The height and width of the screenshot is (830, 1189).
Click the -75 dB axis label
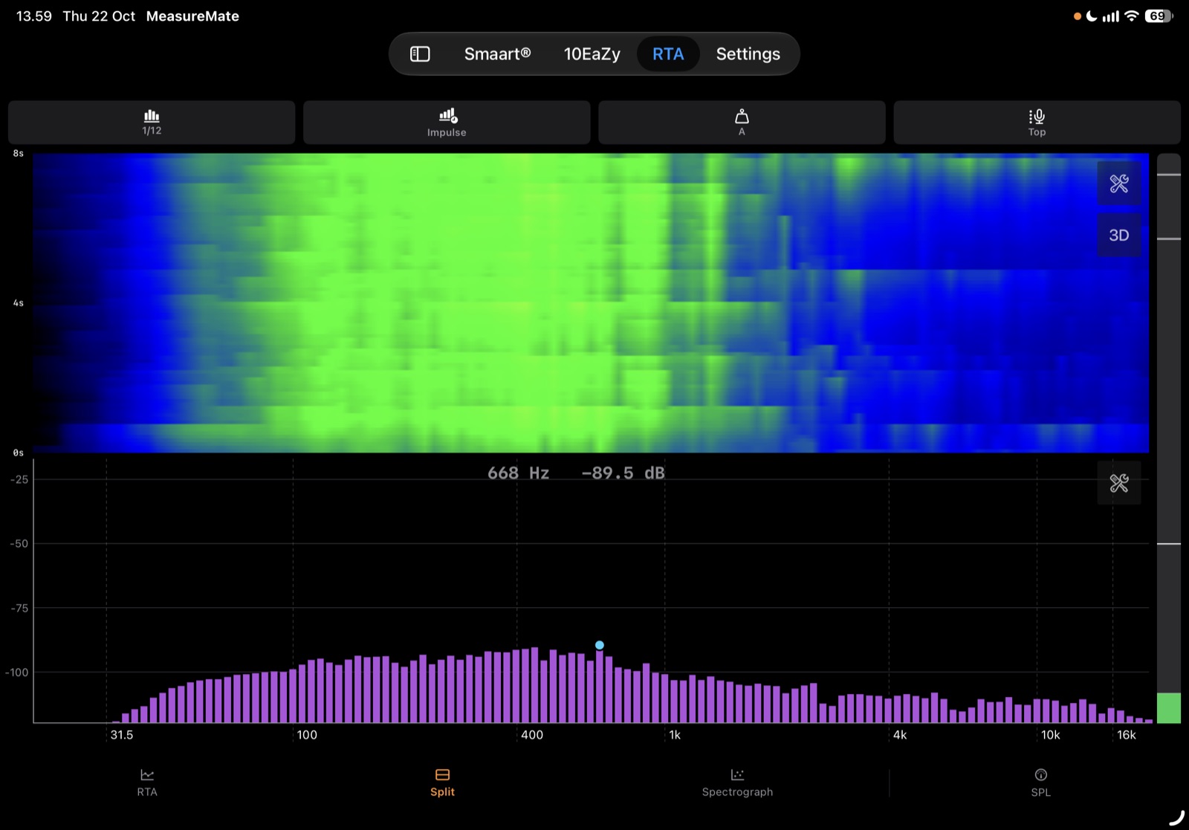[19, 608]
